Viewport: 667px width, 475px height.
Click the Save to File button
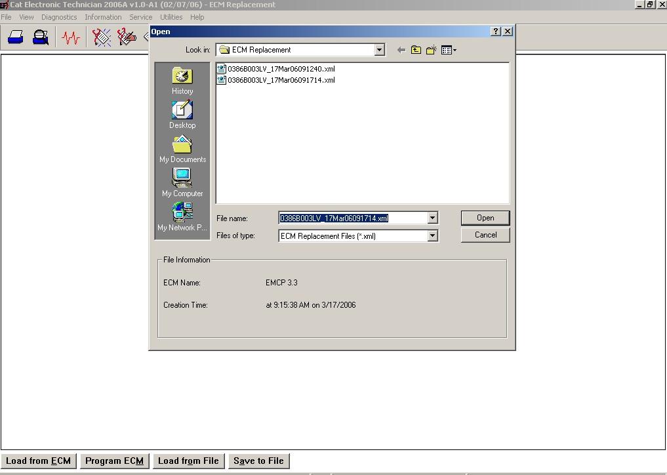pyautogui.click(x=258, y=461)
